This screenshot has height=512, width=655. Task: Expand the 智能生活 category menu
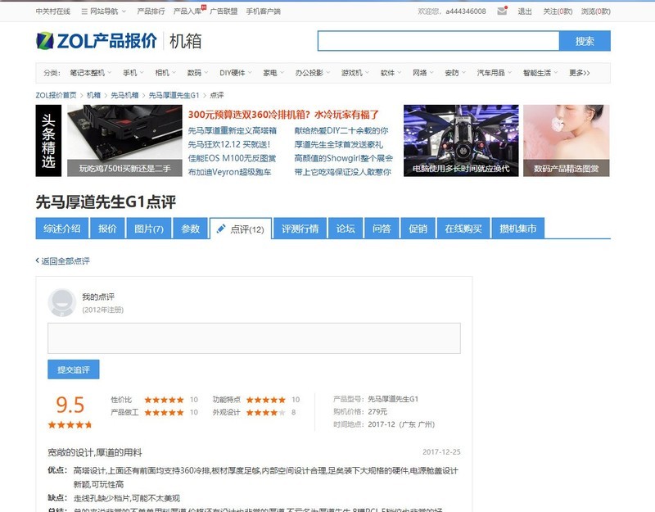(x=540, y=73)
